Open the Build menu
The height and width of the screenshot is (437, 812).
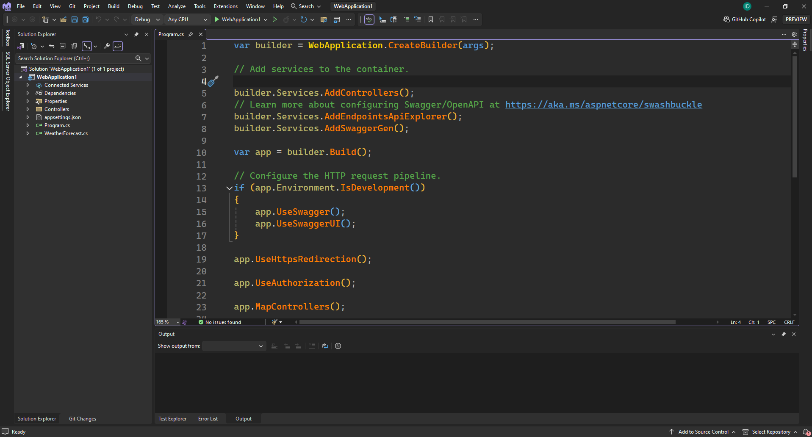pos(114,6)
